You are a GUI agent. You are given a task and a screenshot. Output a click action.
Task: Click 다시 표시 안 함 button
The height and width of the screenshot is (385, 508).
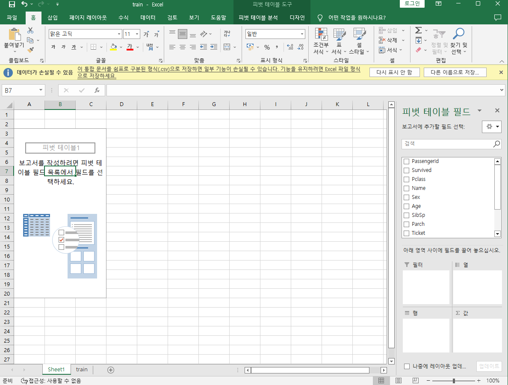pos(394,72)
